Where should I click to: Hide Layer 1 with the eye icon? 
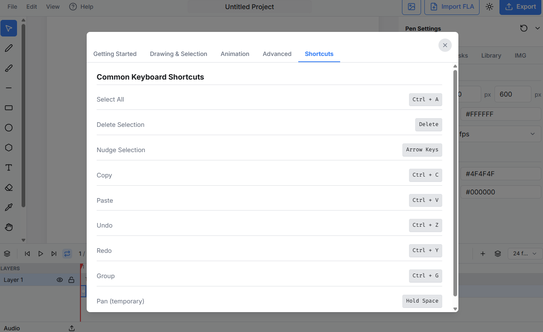coord(60,280)
